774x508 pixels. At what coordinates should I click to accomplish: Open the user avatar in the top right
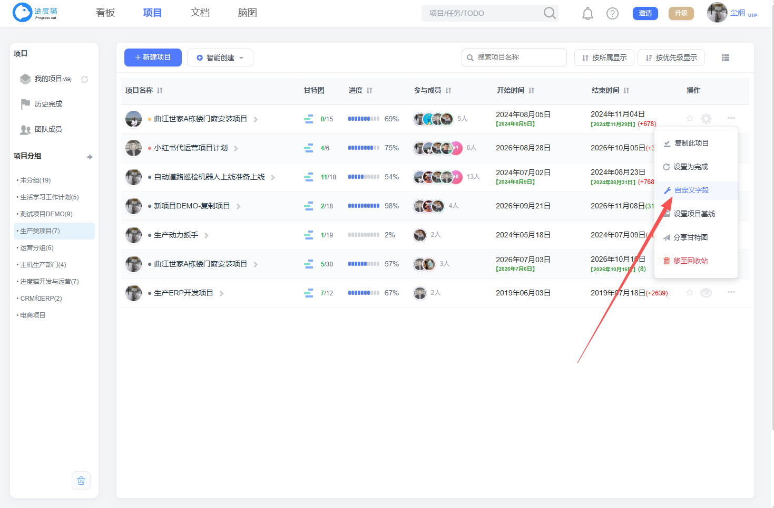(x=717, y=13)
